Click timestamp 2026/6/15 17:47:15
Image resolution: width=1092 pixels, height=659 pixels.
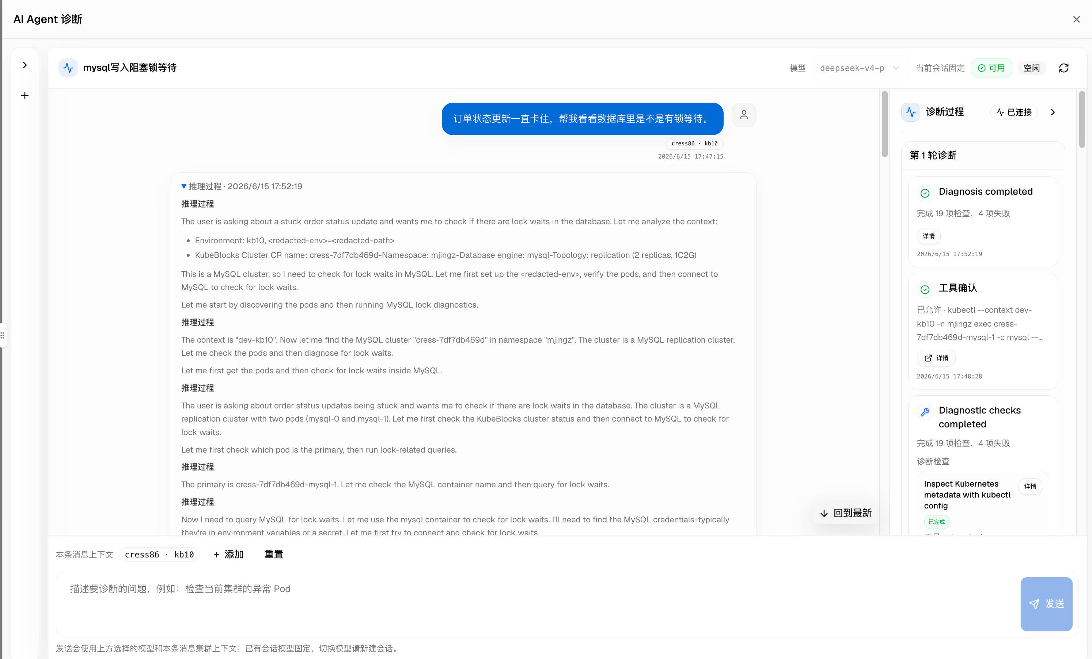click(690, 156)
